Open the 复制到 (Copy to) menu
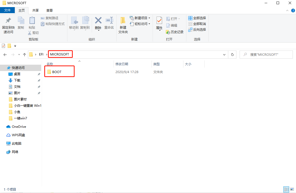The width and height of the screenshot is (296, 193). 85,23
